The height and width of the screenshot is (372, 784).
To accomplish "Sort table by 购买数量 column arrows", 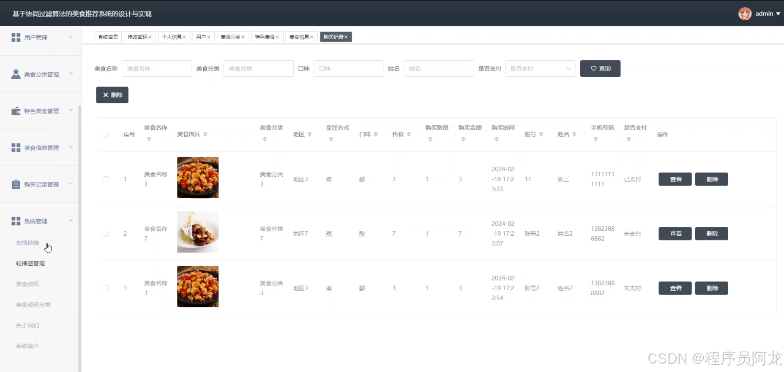I will tap(430, 139).
